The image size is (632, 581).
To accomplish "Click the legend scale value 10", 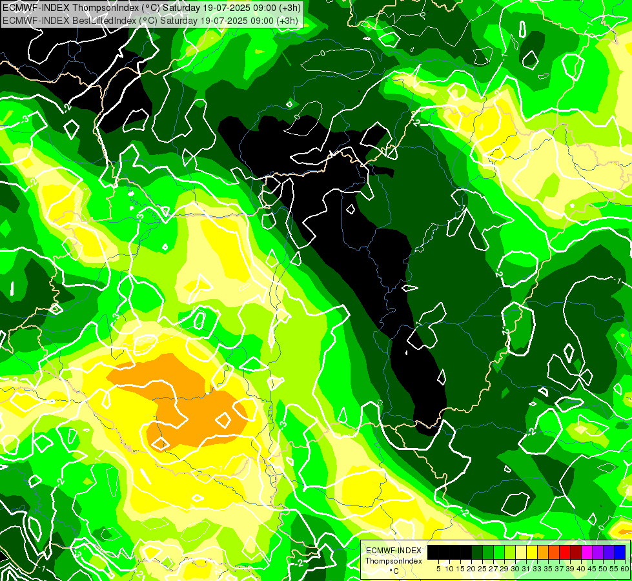I will [x=449, y=569].
